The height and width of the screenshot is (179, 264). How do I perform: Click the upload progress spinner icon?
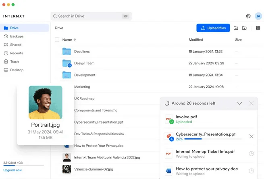[x=167, y=103]
